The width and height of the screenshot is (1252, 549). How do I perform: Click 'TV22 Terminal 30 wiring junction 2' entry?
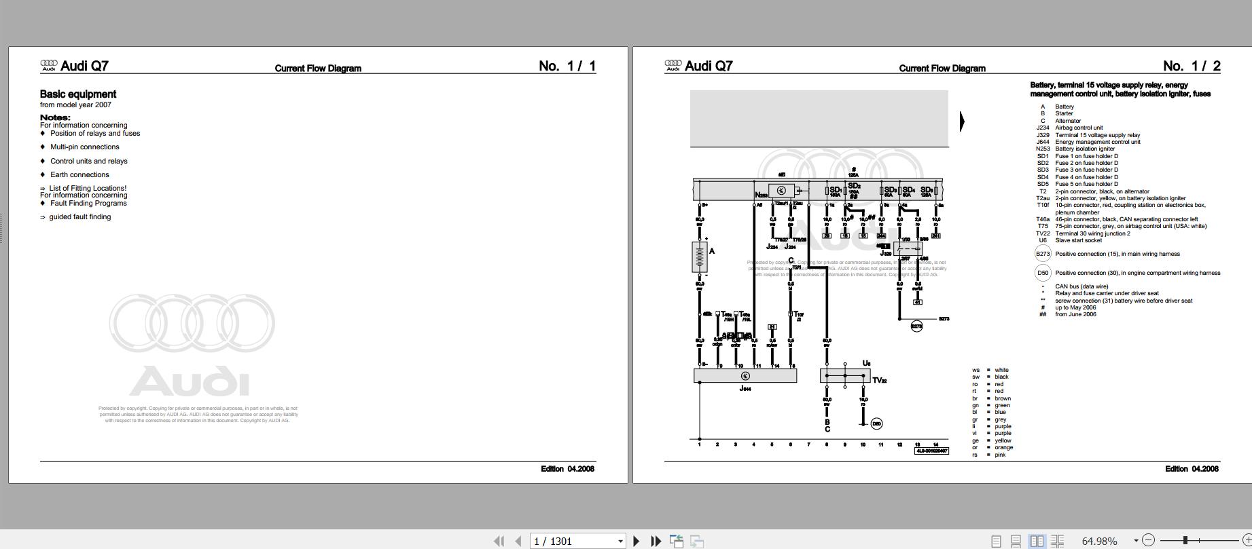1083,233
